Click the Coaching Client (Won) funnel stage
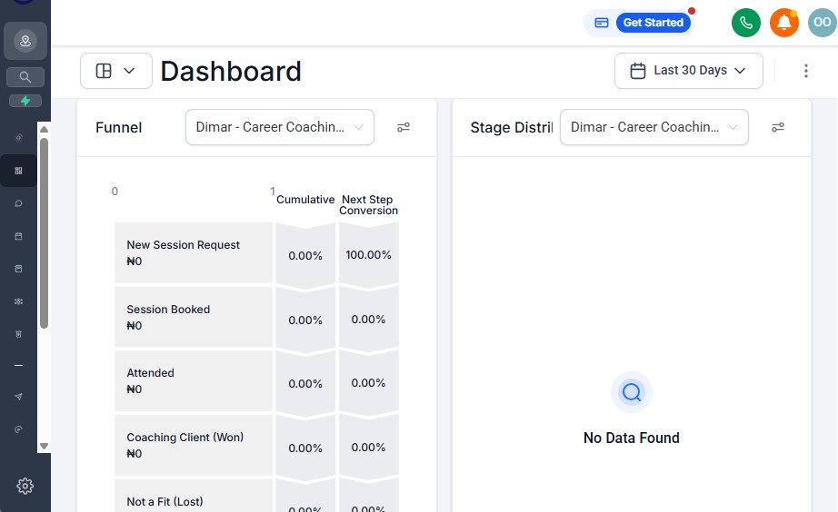This screenshot has height=512, width=838. tap(194, 445)
